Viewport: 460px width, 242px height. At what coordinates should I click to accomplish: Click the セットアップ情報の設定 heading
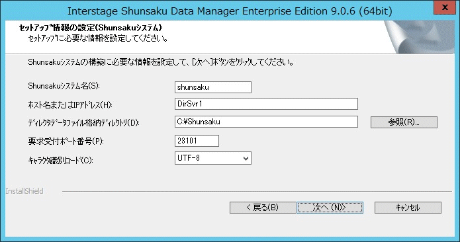click(91, 28)
